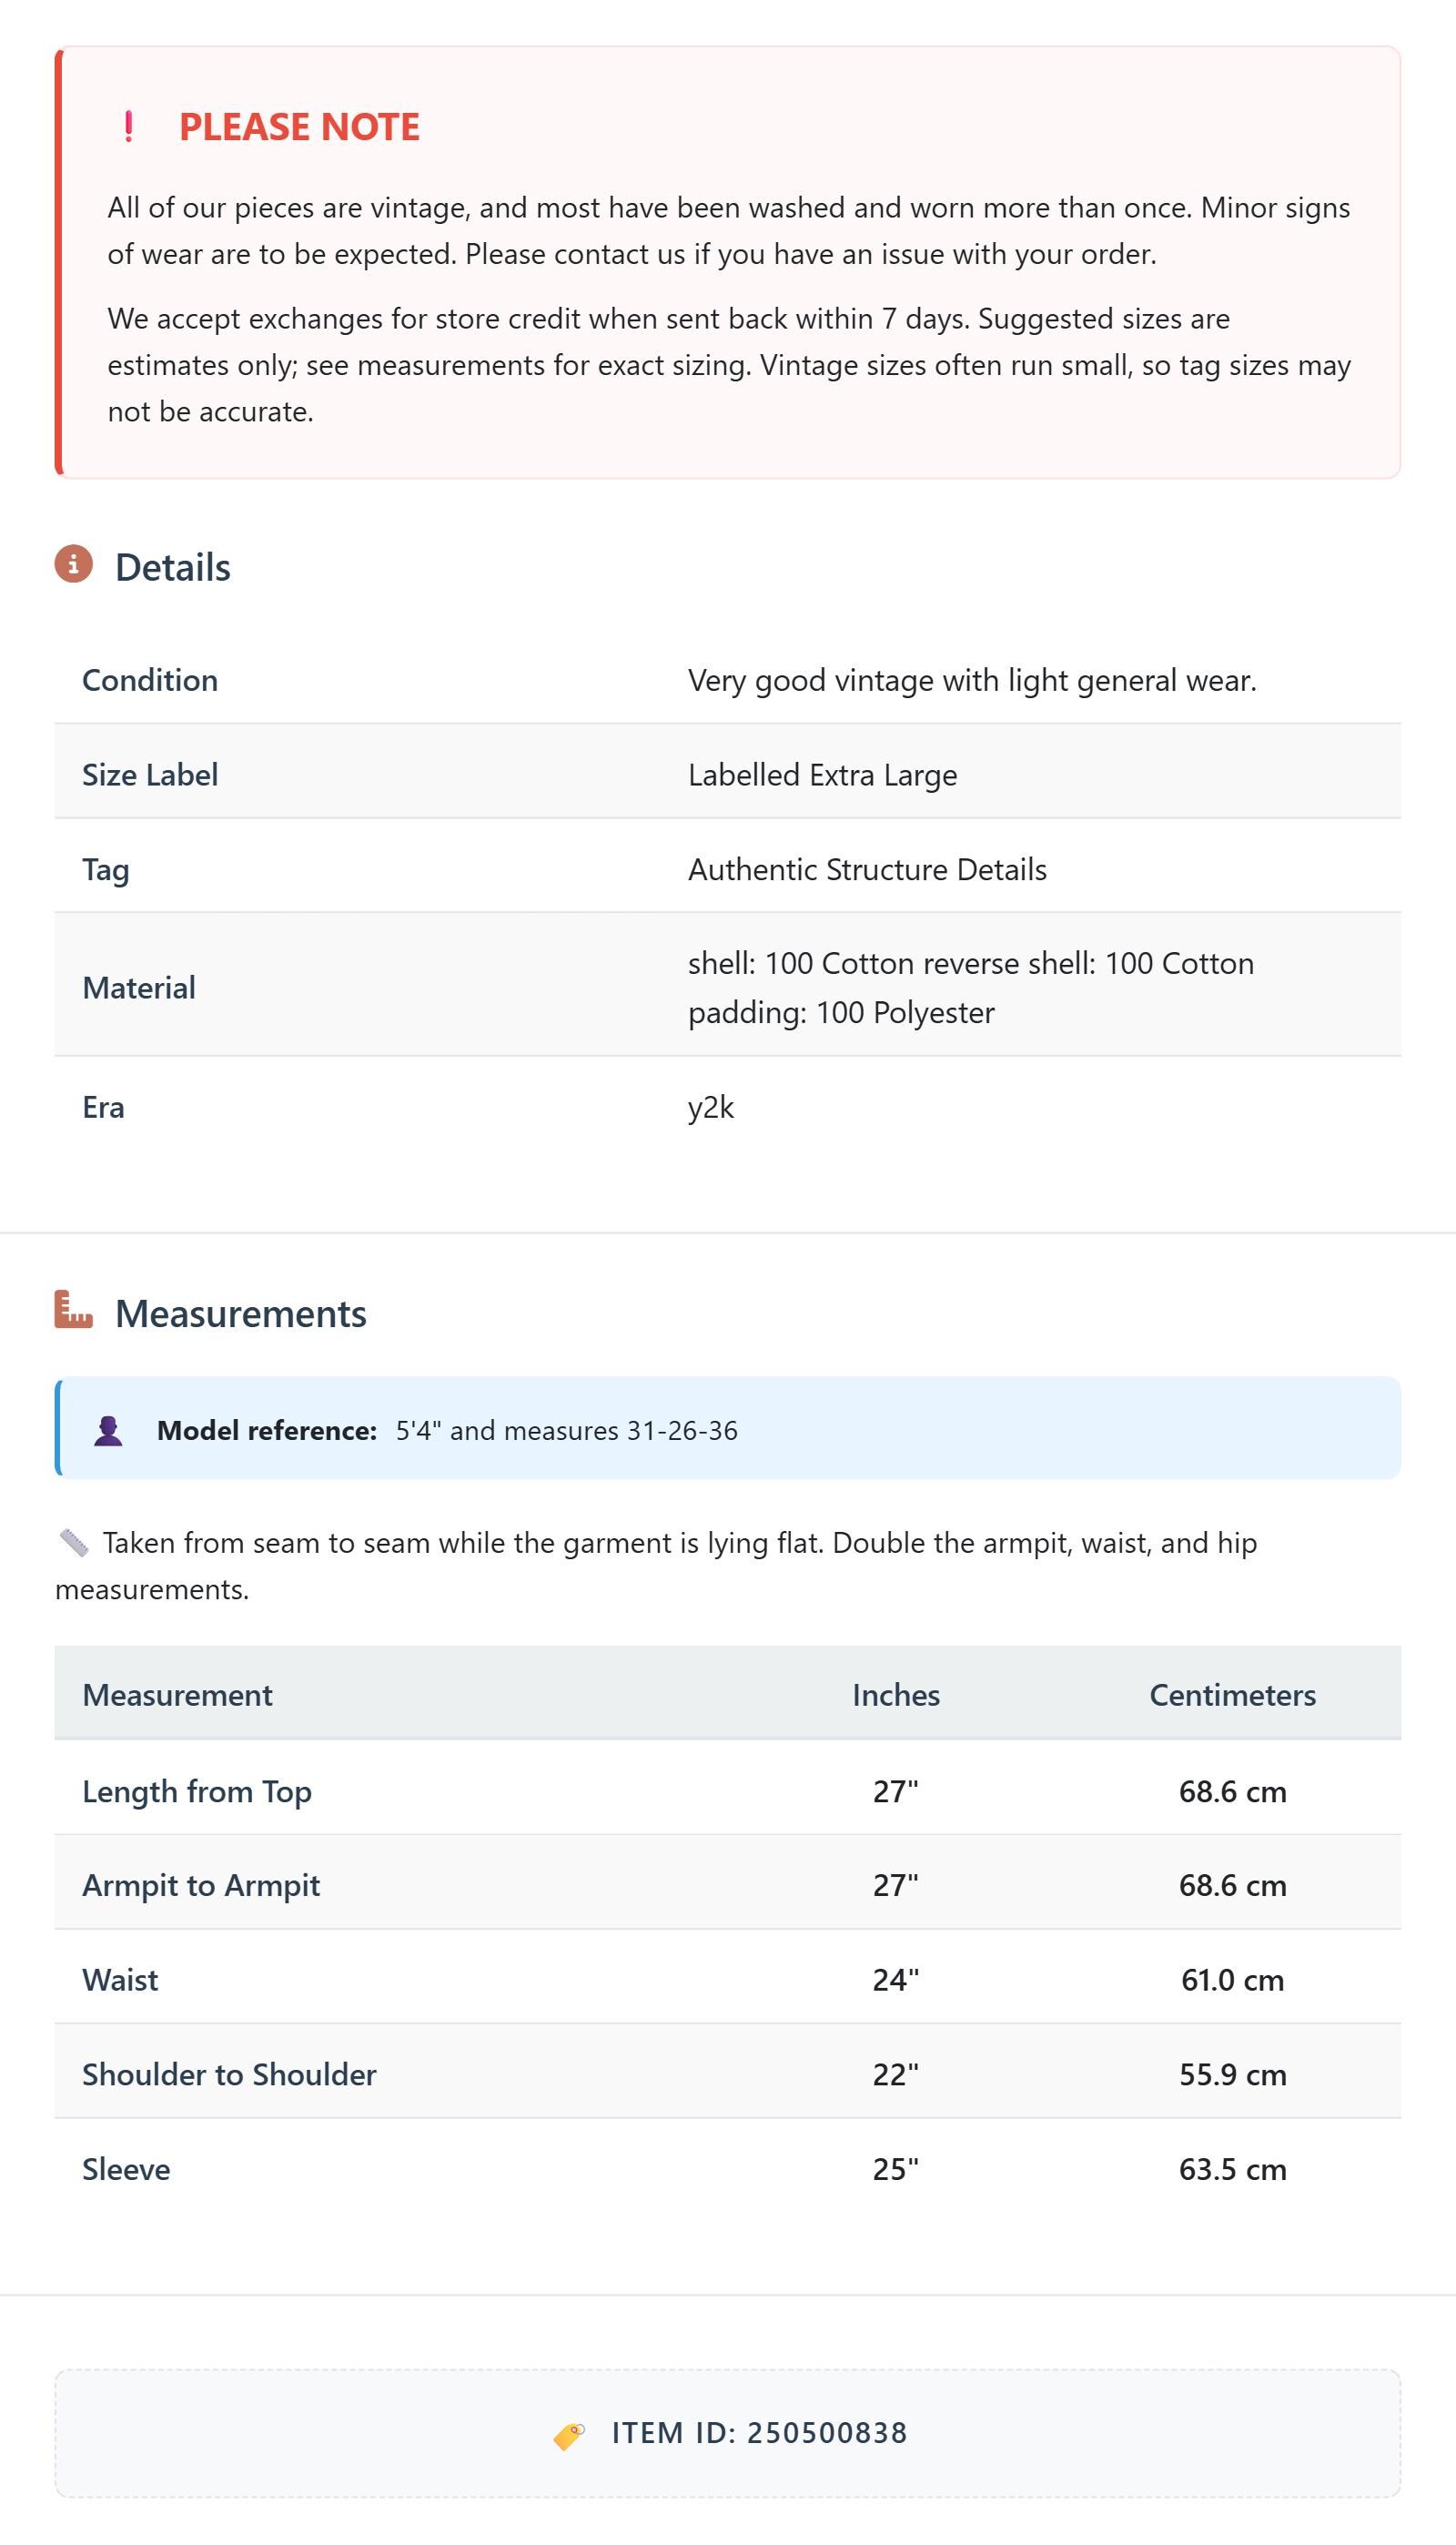Click the y2k era value
This screenshot has height=2545, width=1456.
pyautogui.click(x=711, y=1107)
